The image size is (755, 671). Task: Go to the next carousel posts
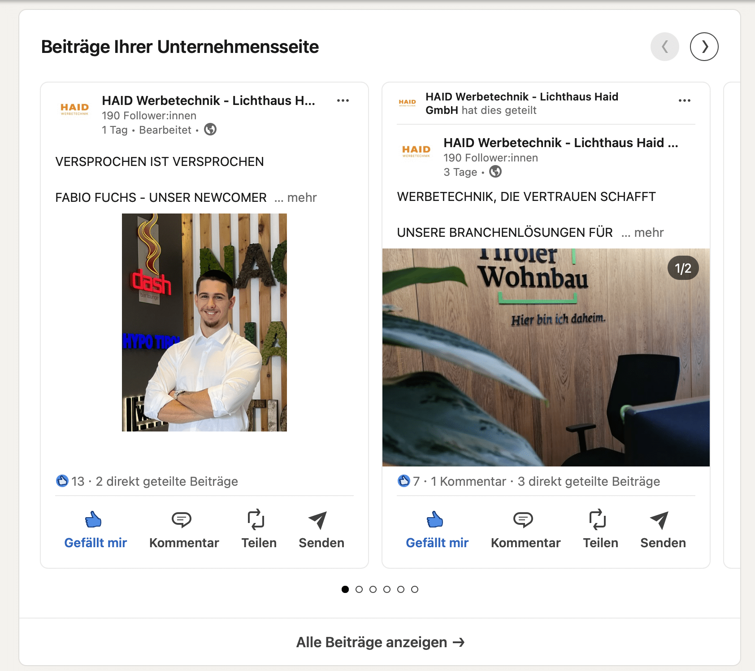[x=704, y=47]
